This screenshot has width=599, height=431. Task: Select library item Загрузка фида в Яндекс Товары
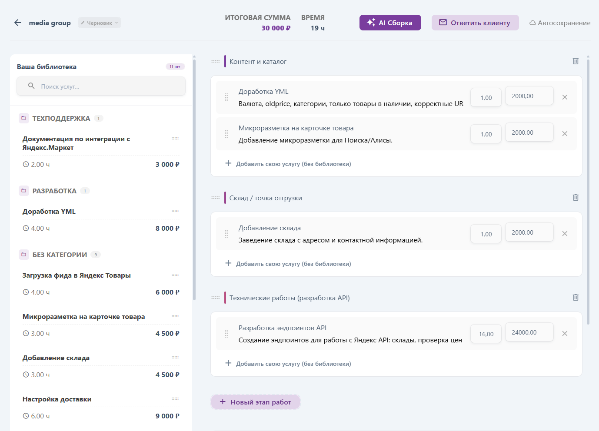tap(101, 283)
